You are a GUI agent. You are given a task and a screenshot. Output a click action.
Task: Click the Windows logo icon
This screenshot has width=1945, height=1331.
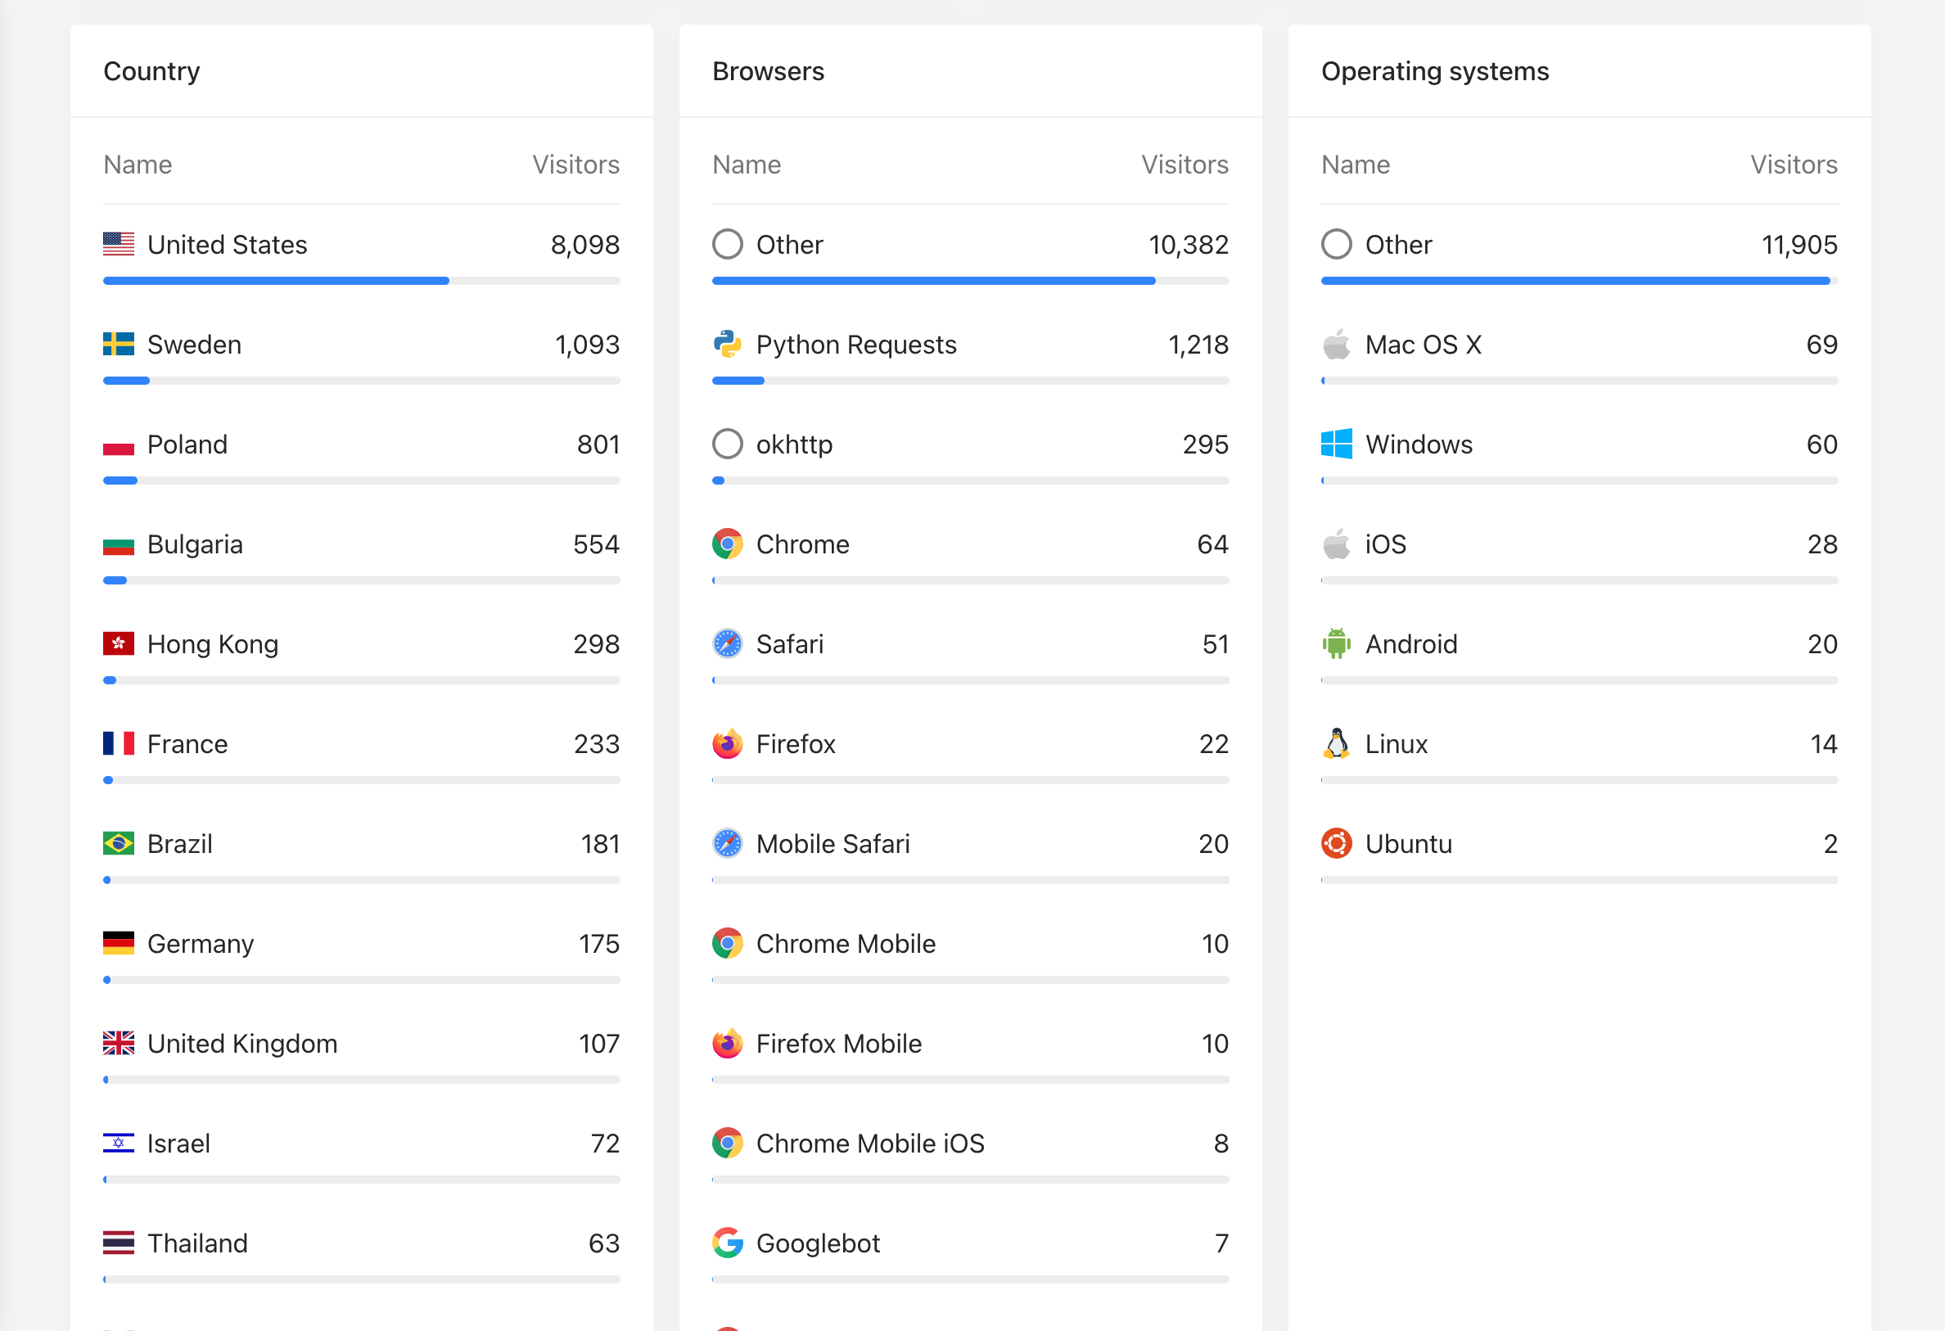(1337, 444)
